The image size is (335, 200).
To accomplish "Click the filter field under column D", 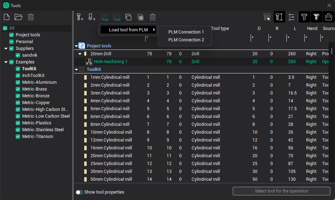I will 259,37.
